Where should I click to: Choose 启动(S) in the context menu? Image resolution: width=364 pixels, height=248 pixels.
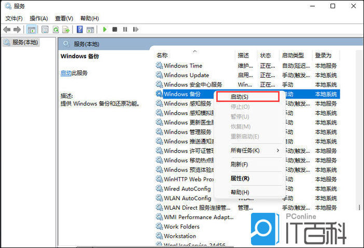248,97
